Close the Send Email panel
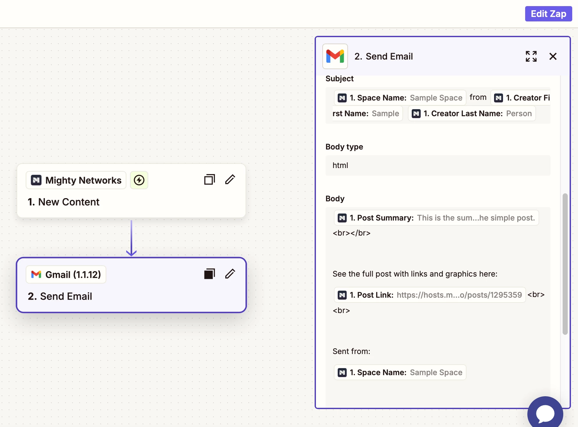This screenshot has height=427, width=578. coord(553,56)
